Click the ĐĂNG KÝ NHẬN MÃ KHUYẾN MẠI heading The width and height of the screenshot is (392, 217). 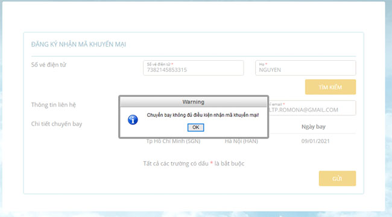[x=78, y=44]
